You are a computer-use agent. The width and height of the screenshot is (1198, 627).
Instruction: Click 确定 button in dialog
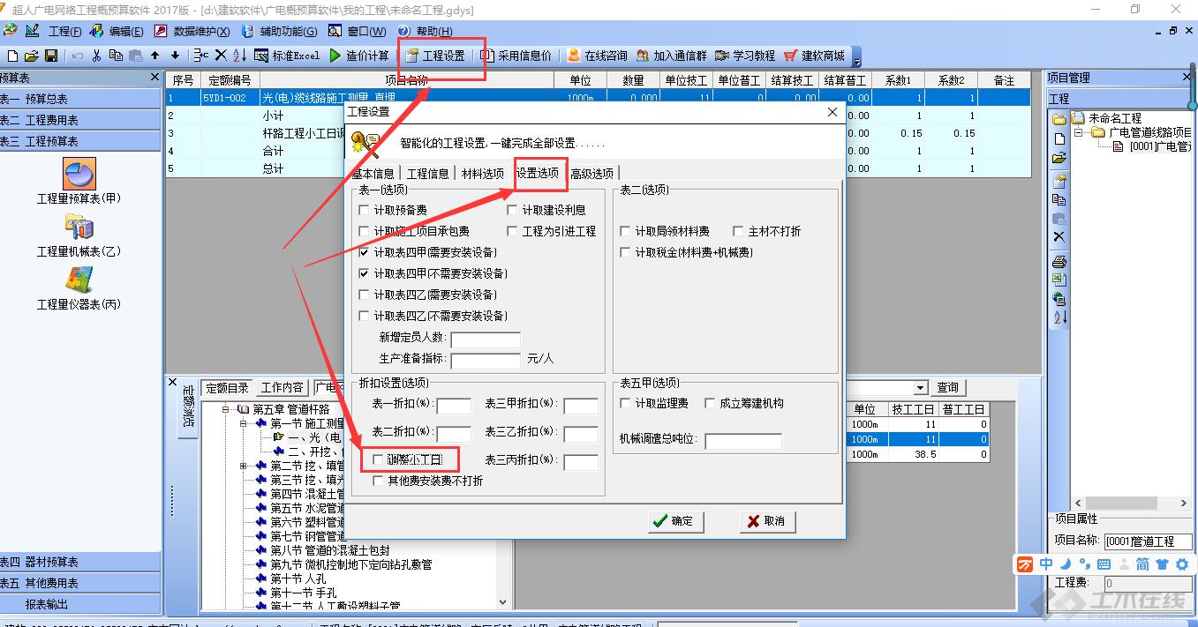(675, 521)
